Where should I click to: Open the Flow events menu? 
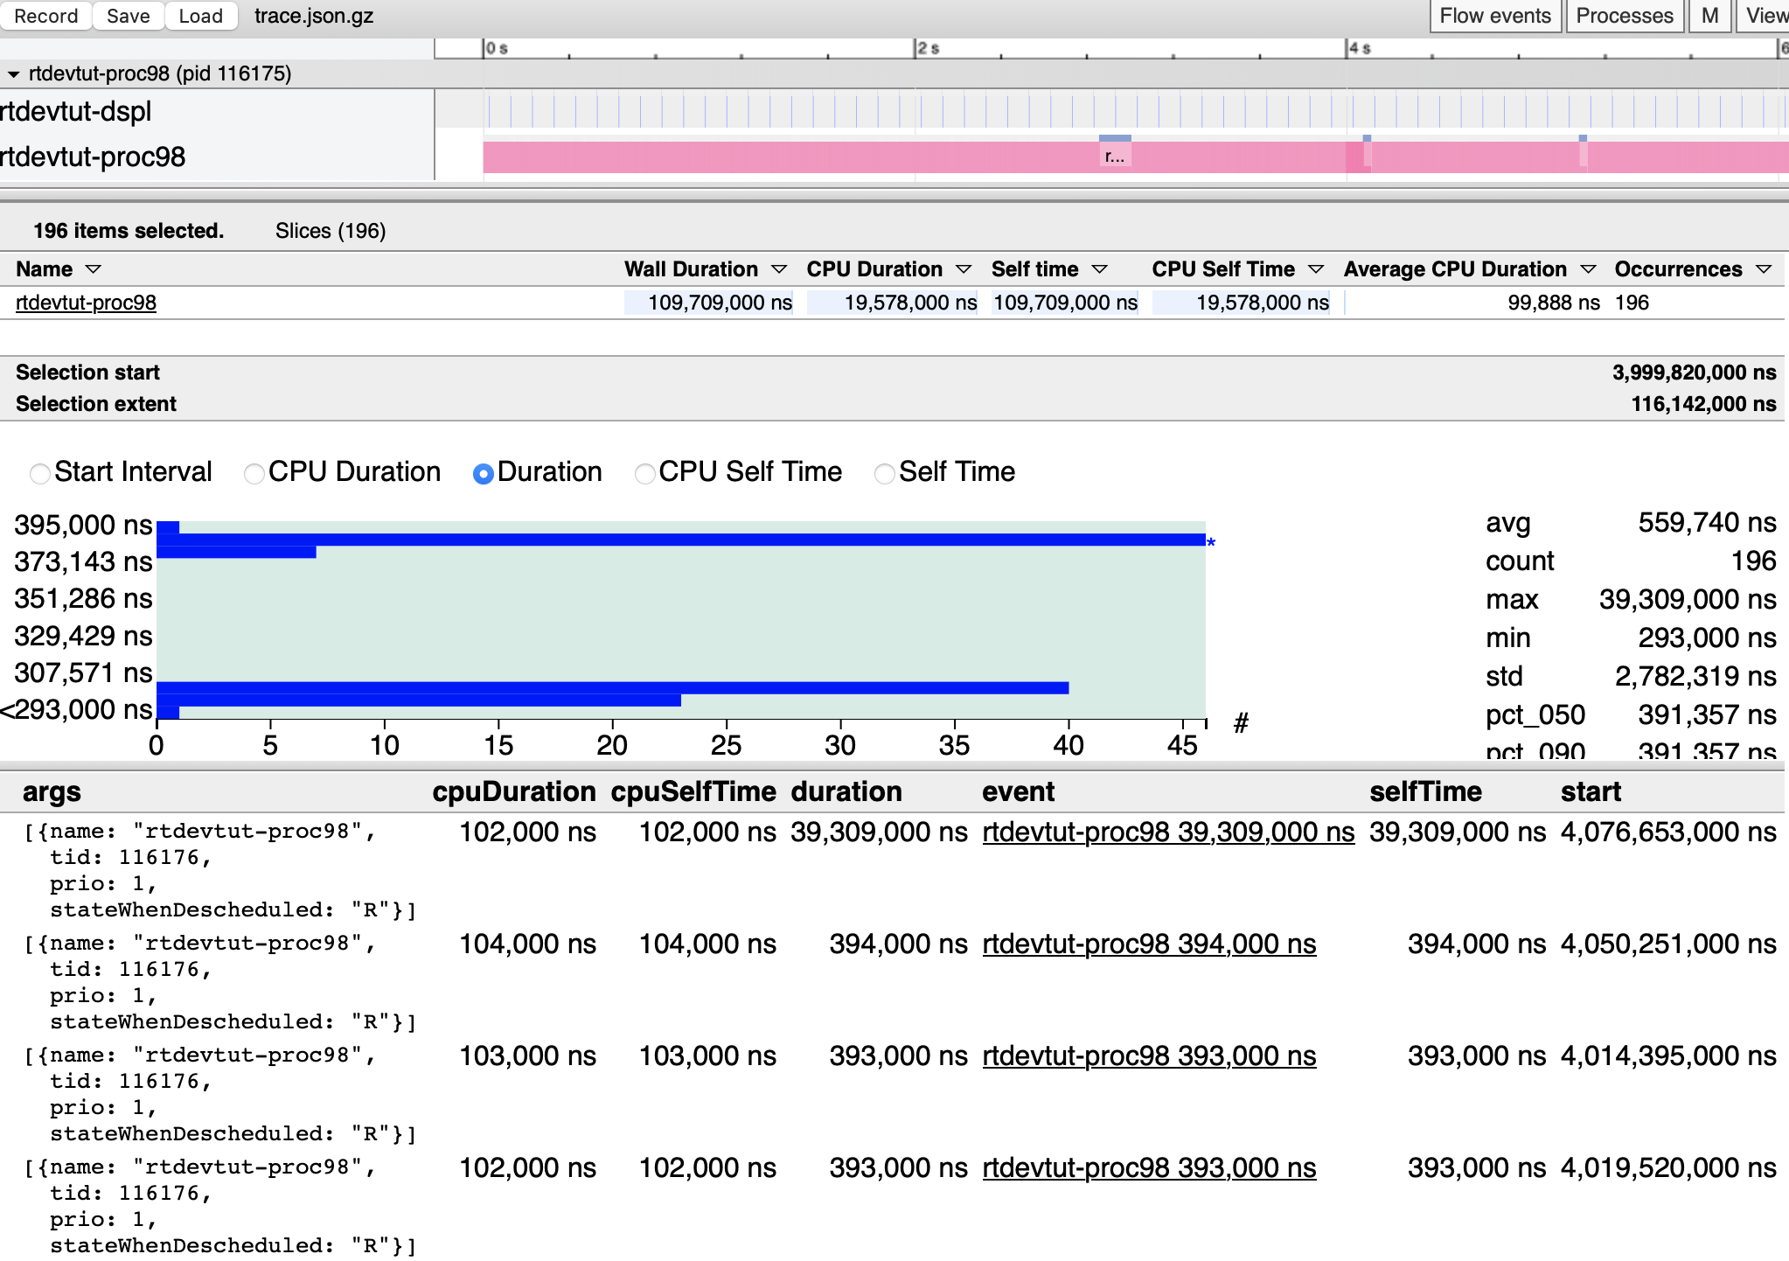point(1495,16)
